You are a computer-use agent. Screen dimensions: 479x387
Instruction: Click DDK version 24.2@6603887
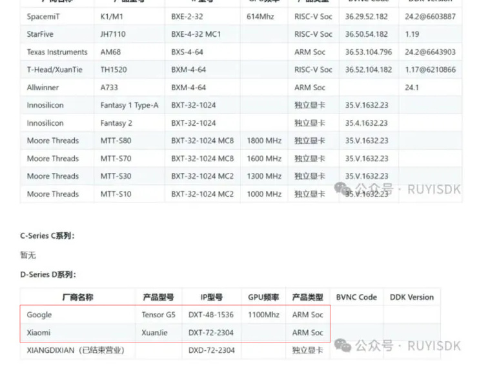430,17
